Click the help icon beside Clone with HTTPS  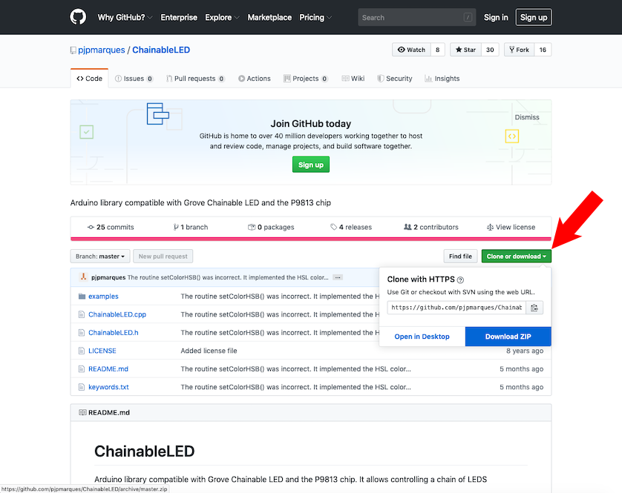point(460,280)
